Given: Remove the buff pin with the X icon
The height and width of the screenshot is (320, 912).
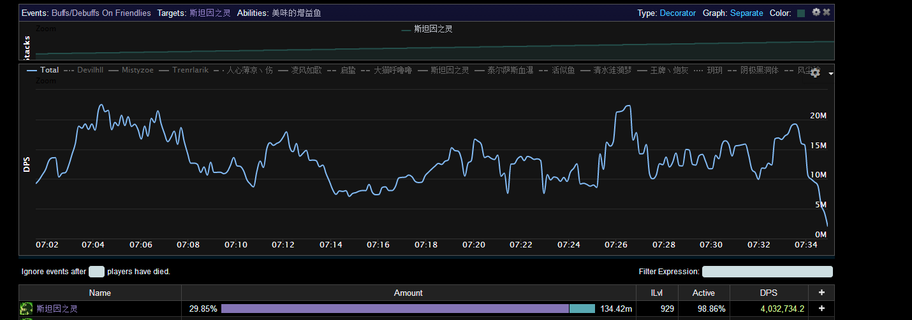Looking at the screenshot, I should click(827, 12).
